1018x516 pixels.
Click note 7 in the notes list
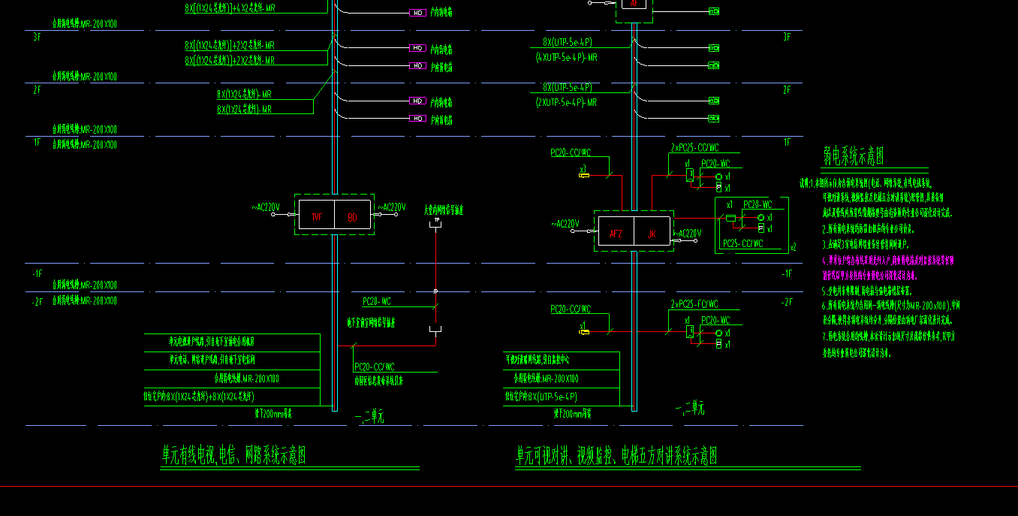pyautogui.click(x=890, y=344)
